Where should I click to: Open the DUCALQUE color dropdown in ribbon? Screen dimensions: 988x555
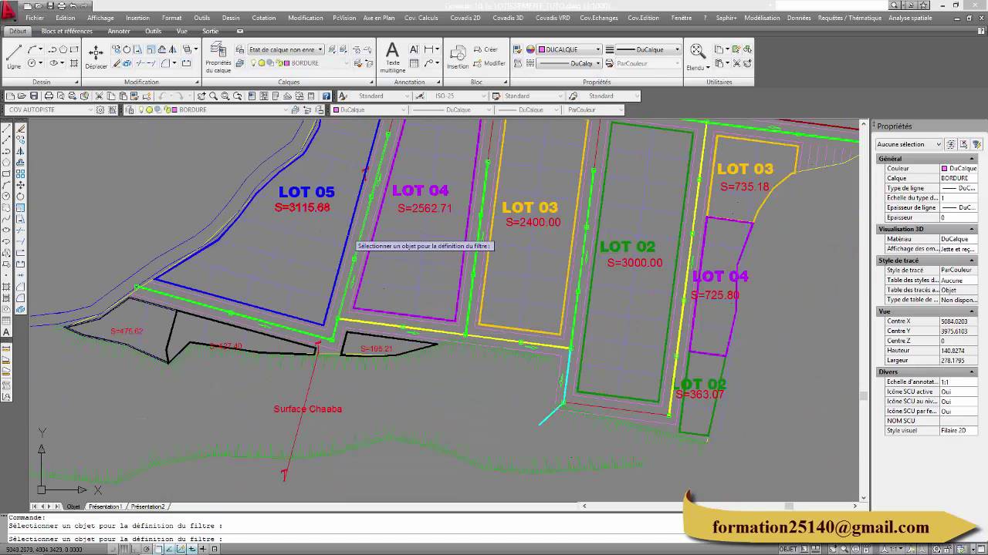pyautogui.click(x=569, y=49)
